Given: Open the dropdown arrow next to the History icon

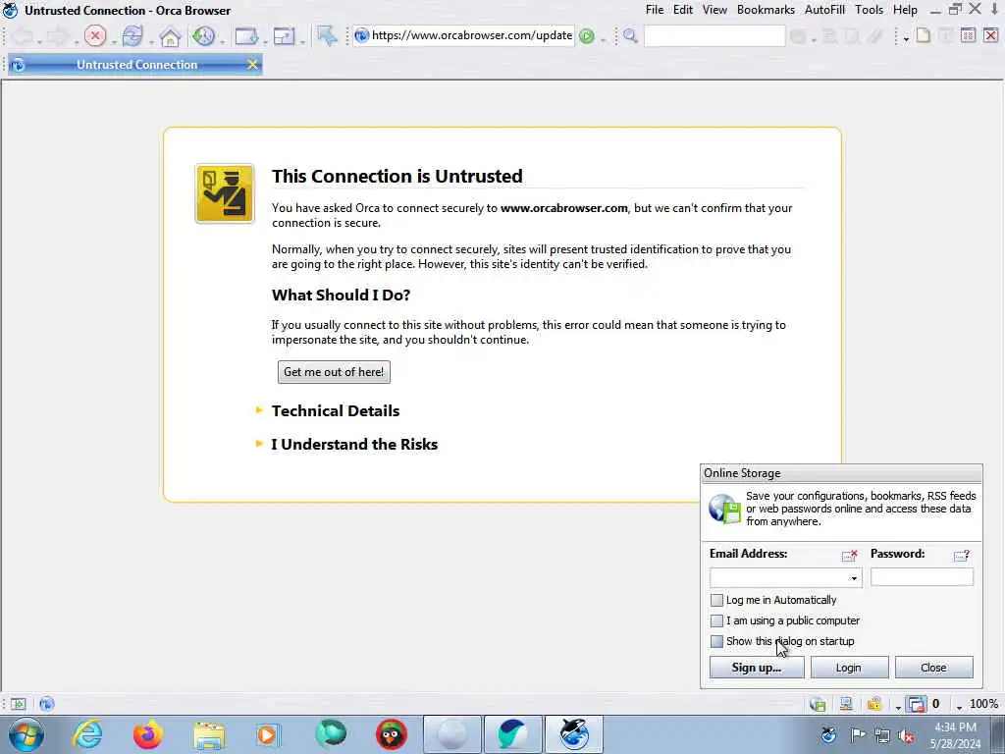Looking at the screenshot, I should [x=222, y=41].
